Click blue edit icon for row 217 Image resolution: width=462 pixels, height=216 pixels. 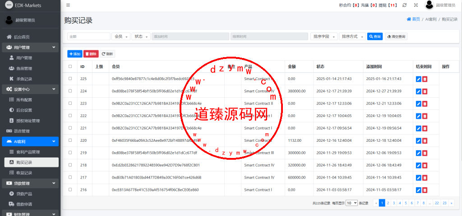(418, 178)
